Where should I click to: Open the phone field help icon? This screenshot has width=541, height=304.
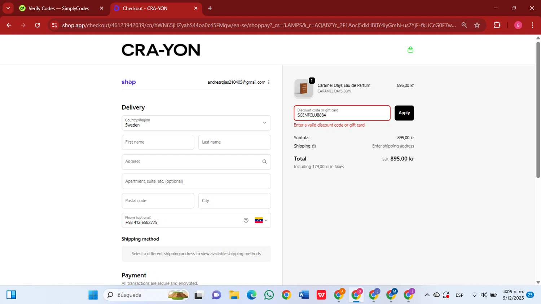[x=246, y=220]
